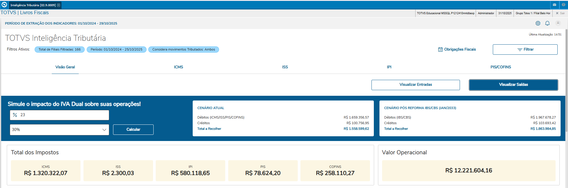
Task: Click Total a Recolher in Cenário Atual
Action: click(209, 129)
